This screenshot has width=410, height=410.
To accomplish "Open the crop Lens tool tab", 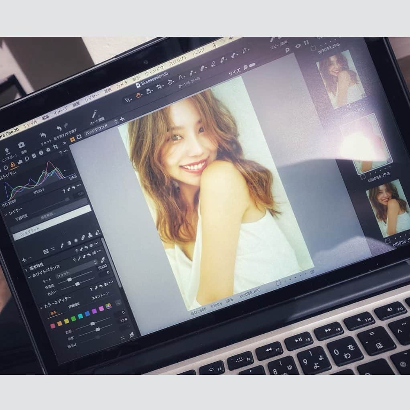I will click(55, 147).
